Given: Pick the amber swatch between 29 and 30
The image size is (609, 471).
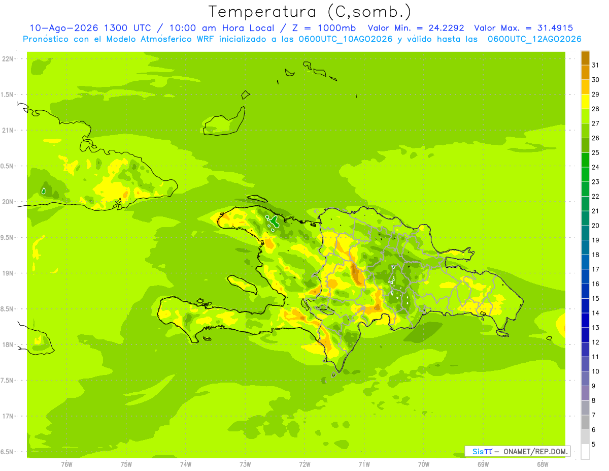Looking at the screenshot, I should pos(585,87).
